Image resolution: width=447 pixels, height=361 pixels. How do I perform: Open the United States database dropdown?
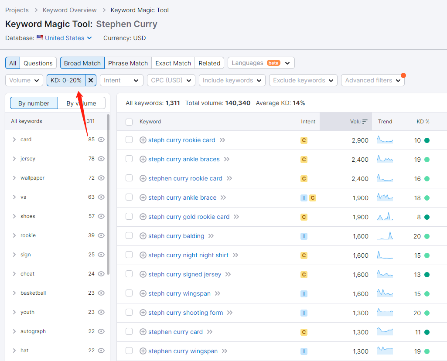[65, 38]
